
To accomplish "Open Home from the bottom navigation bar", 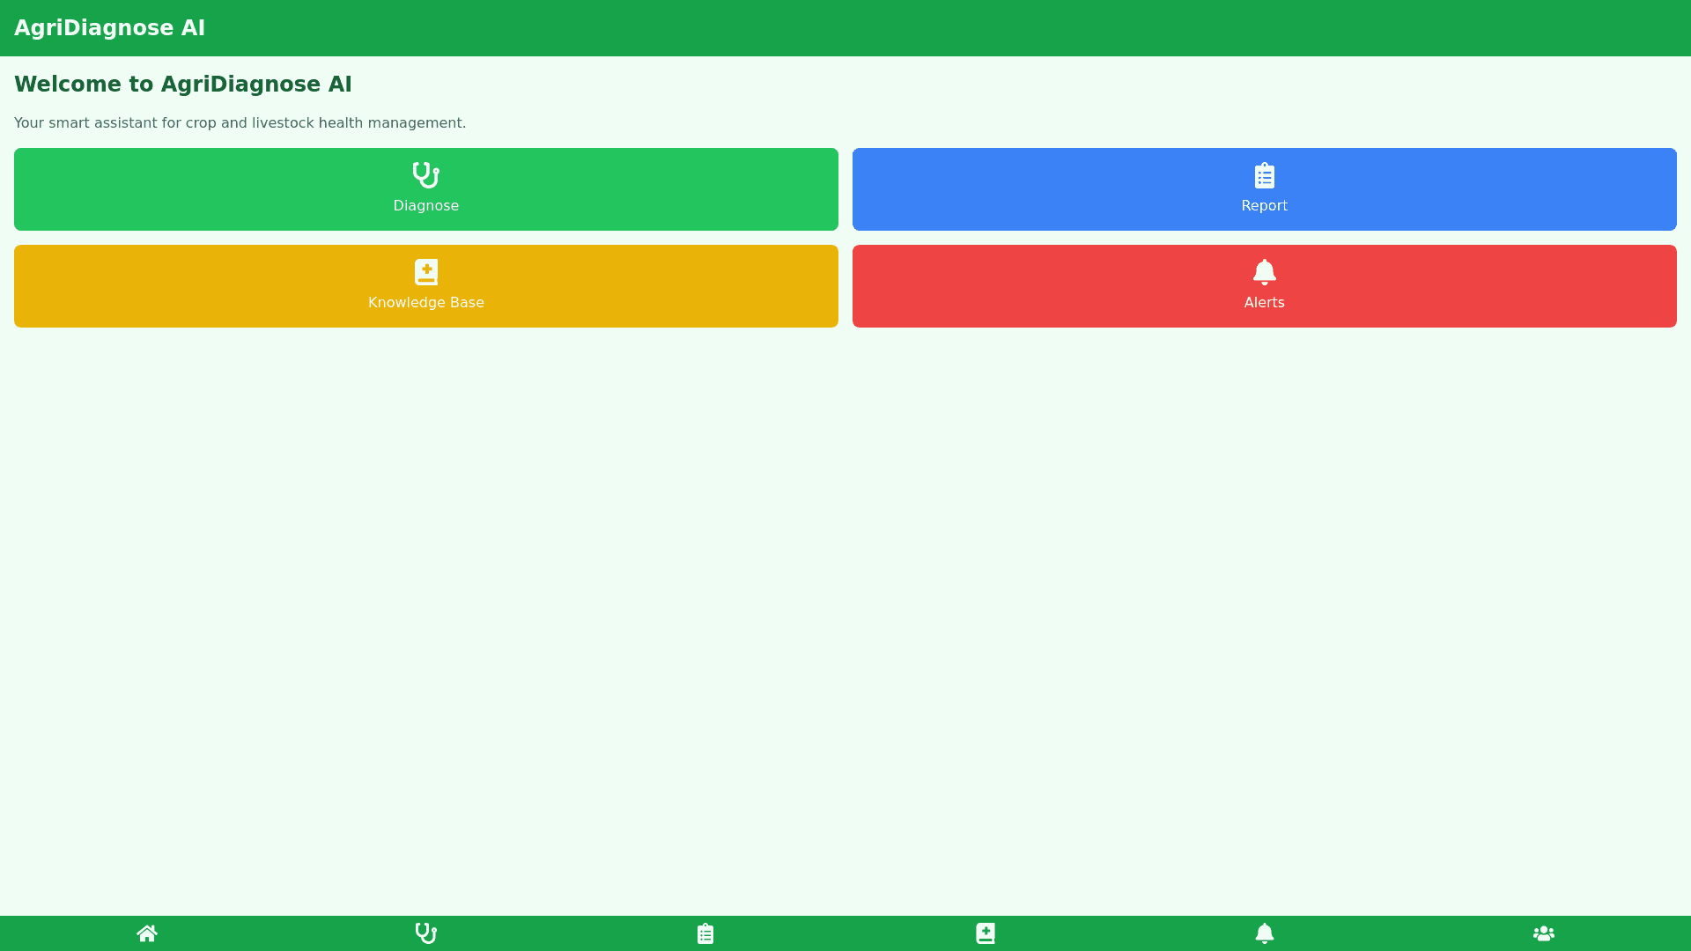I will [x=147, y=933].
